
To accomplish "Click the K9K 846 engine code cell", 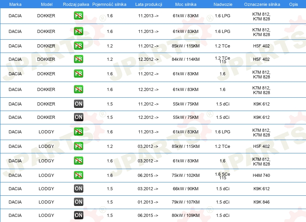I will coord(261,202).
